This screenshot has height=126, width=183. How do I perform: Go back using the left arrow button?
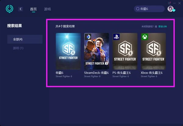point(20,9)
